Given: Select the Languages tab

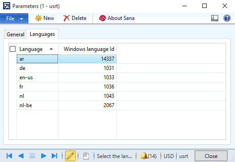Looking at the screenshot, I should (x=42, y=34).
